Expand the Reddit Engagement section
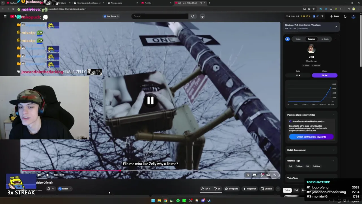This screenshot has width=362, height=204. (333, 150)
